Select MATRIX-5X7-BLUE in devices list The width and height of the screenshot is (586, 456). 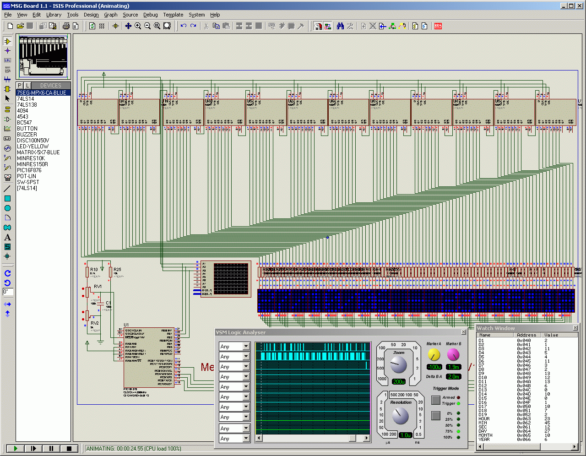tap(38, 152)
